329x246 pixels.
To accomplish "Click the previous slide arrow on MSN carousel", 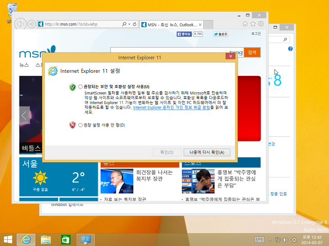I will click(25, 115).
